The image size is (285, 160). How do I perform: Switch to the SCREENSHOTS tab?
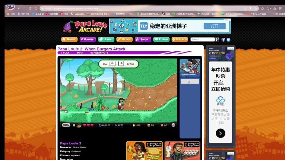(99, 53)
